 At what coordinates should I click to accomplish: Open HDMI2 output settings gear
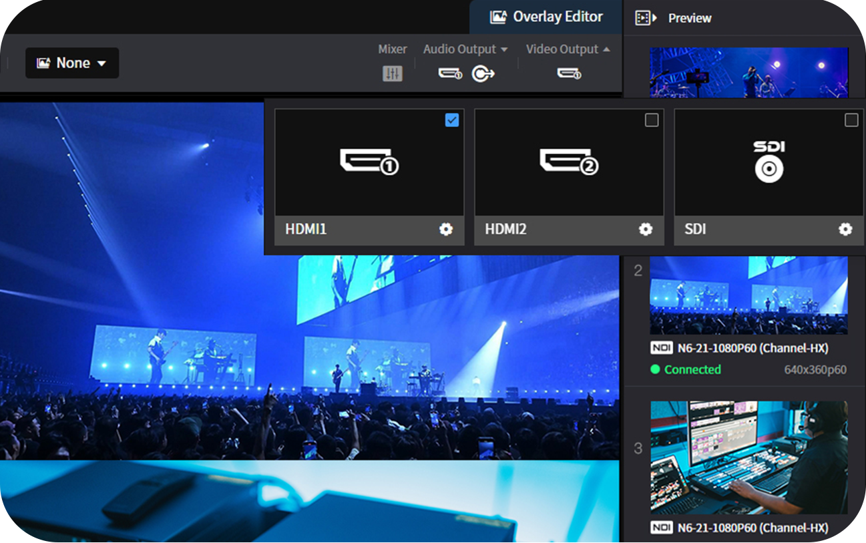[x=646, y=229]
